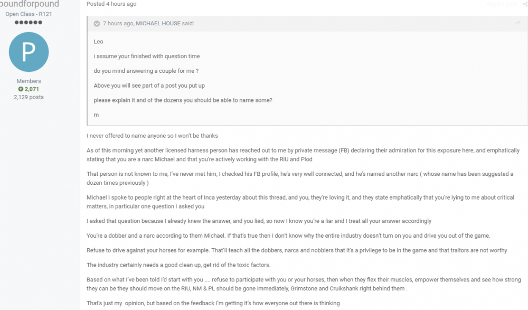Click the Members group label

(x=29, y=81)
